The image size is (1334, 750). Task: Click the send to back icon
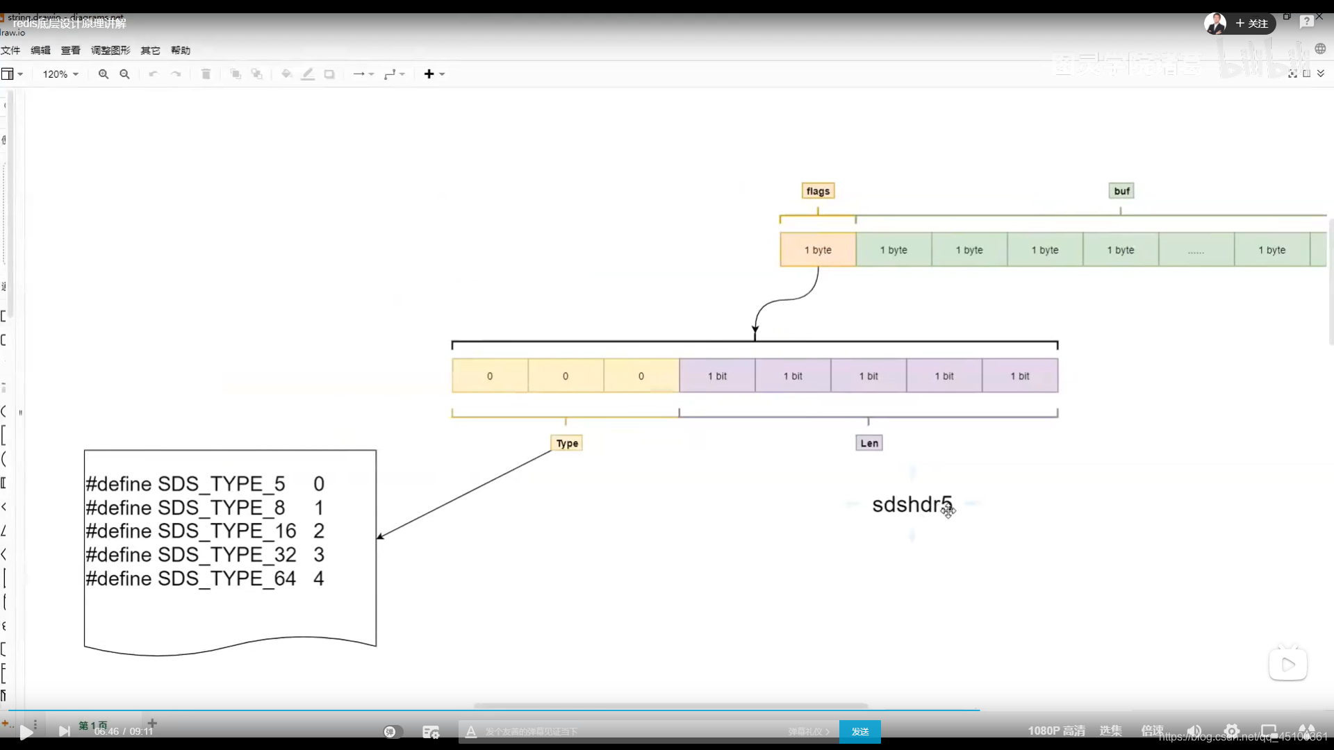(x=257, y=74)
